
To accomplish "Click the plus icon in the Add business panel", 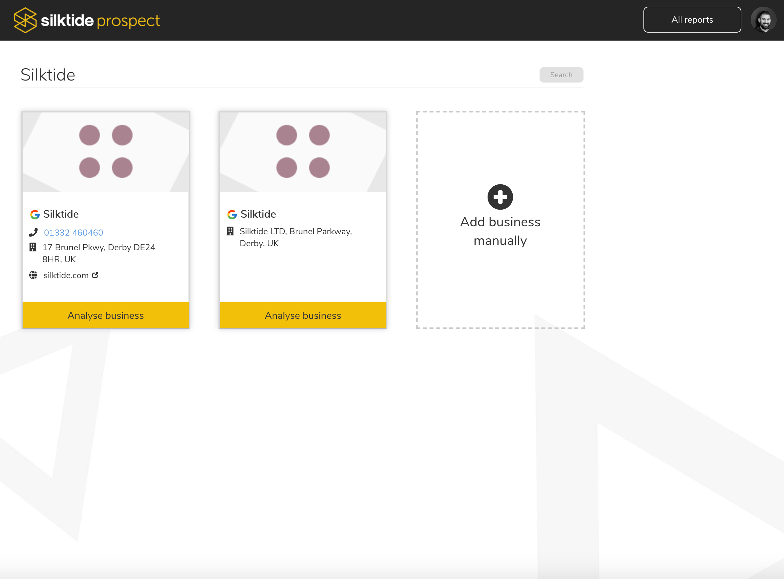I will 500,197.
